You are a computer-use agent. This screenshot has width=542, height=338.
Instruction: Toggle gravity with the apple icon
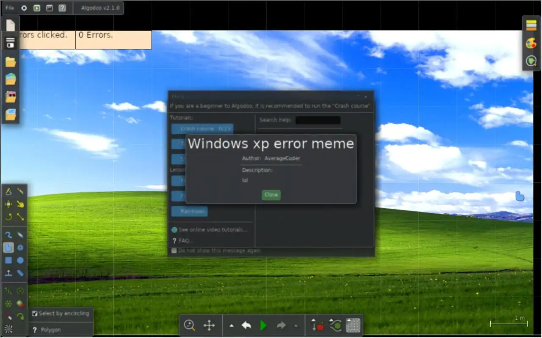[318, 325]
